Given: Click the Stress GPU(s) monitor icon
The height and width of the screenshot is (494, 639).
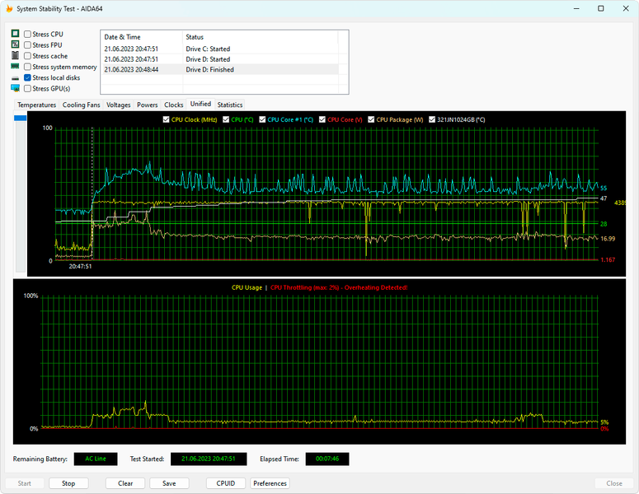Looking at the screenshot, I should click(x=15, y=88).
